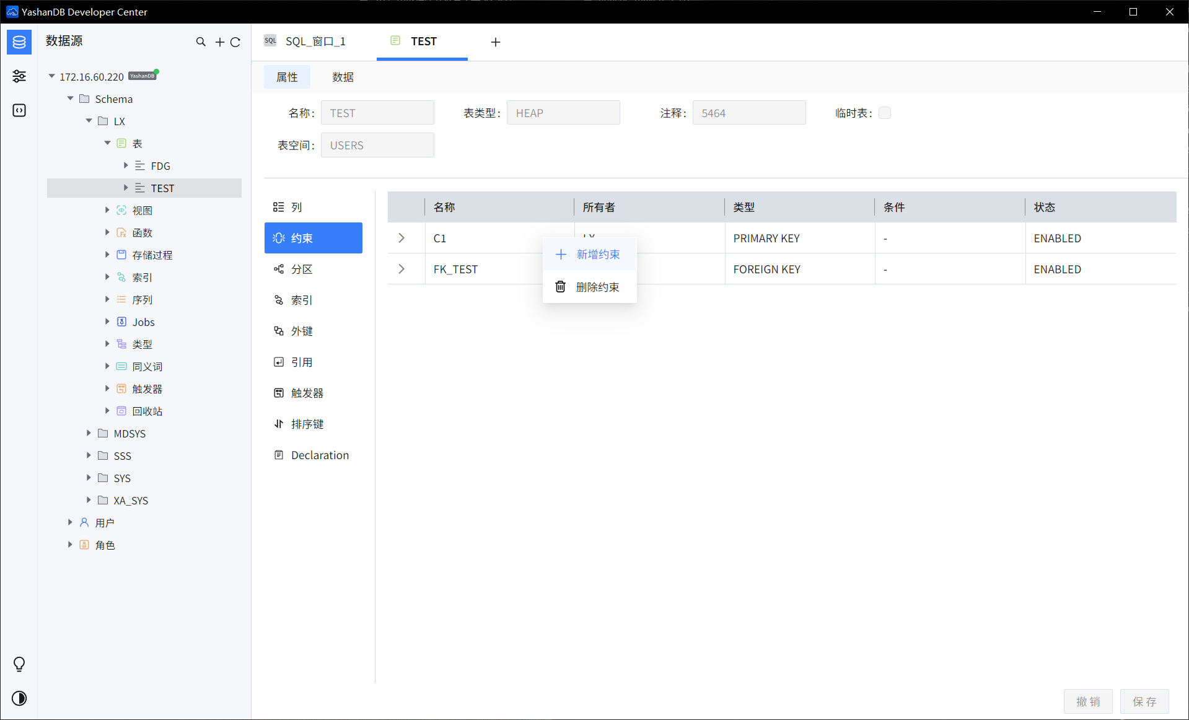The width and height of the screenshot is (1189, 720).
Task: Click the lightbulb icon at bottom left
Action: (19, 664)
